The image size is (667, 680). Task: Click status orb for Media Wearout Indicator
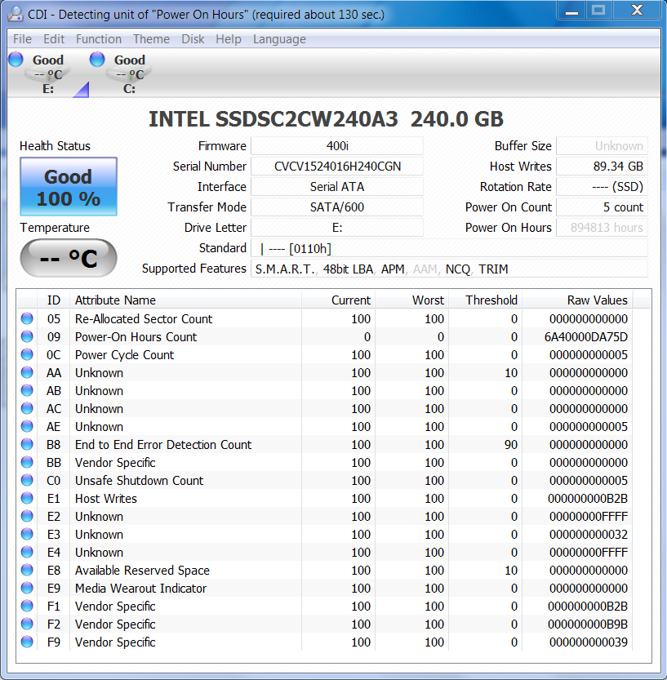coord(28,589)
